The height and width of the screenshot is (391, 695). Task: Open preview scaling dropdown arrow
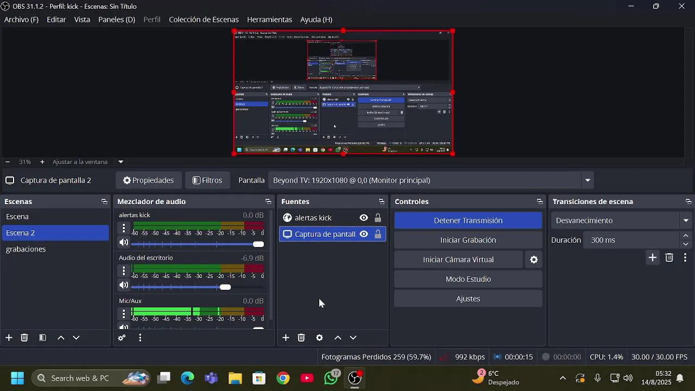tap(121, 162)
